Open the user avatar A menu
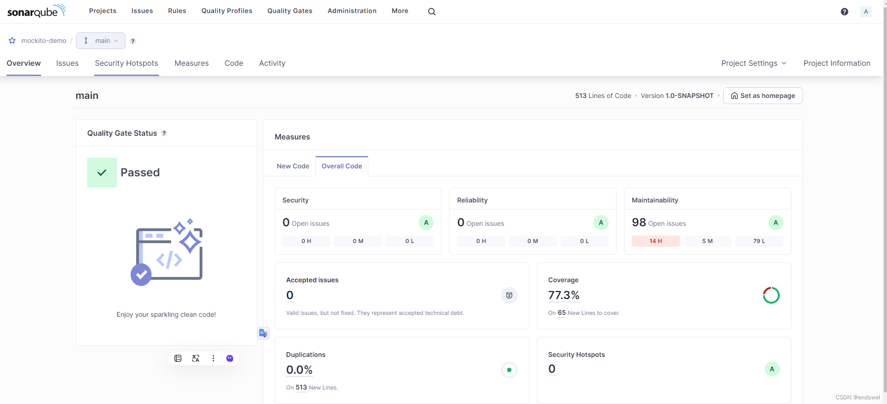 pos(866,12)
